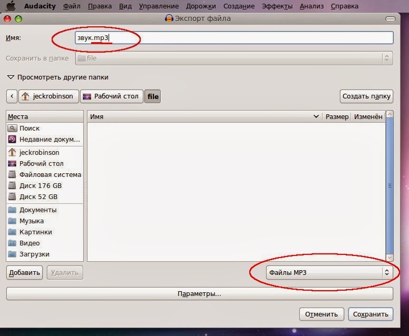Collapse the browse other folders triangle
The height and width of the screenshot is (336, 409).
click(x=11, y=77)
